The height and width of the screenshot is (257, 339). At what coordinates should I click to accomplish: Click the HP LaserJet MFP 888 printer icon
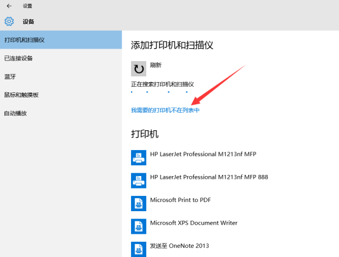[x=138, y=181]
